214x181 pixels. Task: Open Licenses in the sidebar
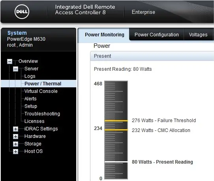34,121
